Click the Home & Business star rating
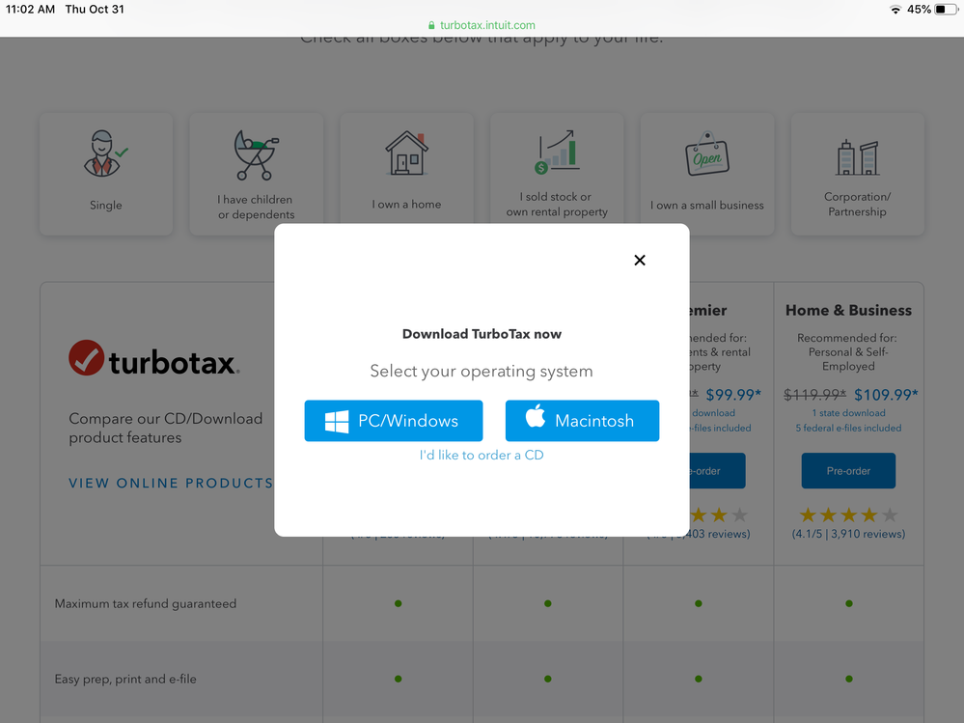 click(x=848, y=514)
